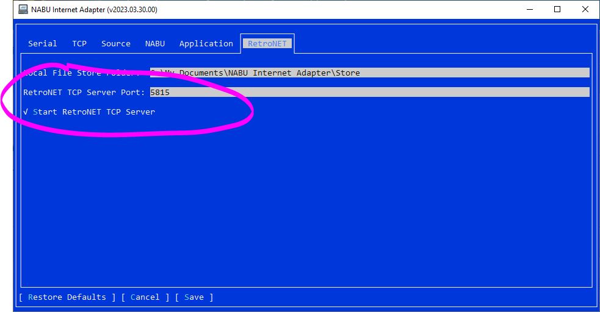This screenshot has height=312, width=600.
Task: Open the TCP tab
Action: click(79, 43)
